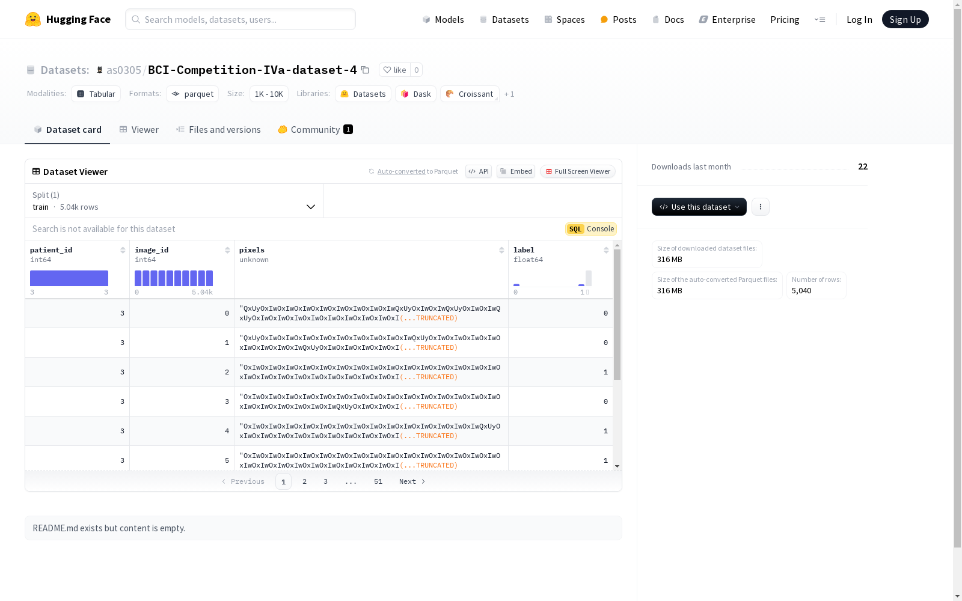Open Docs in the top navigation
This screenshot has height=601, width=962.
668,19
